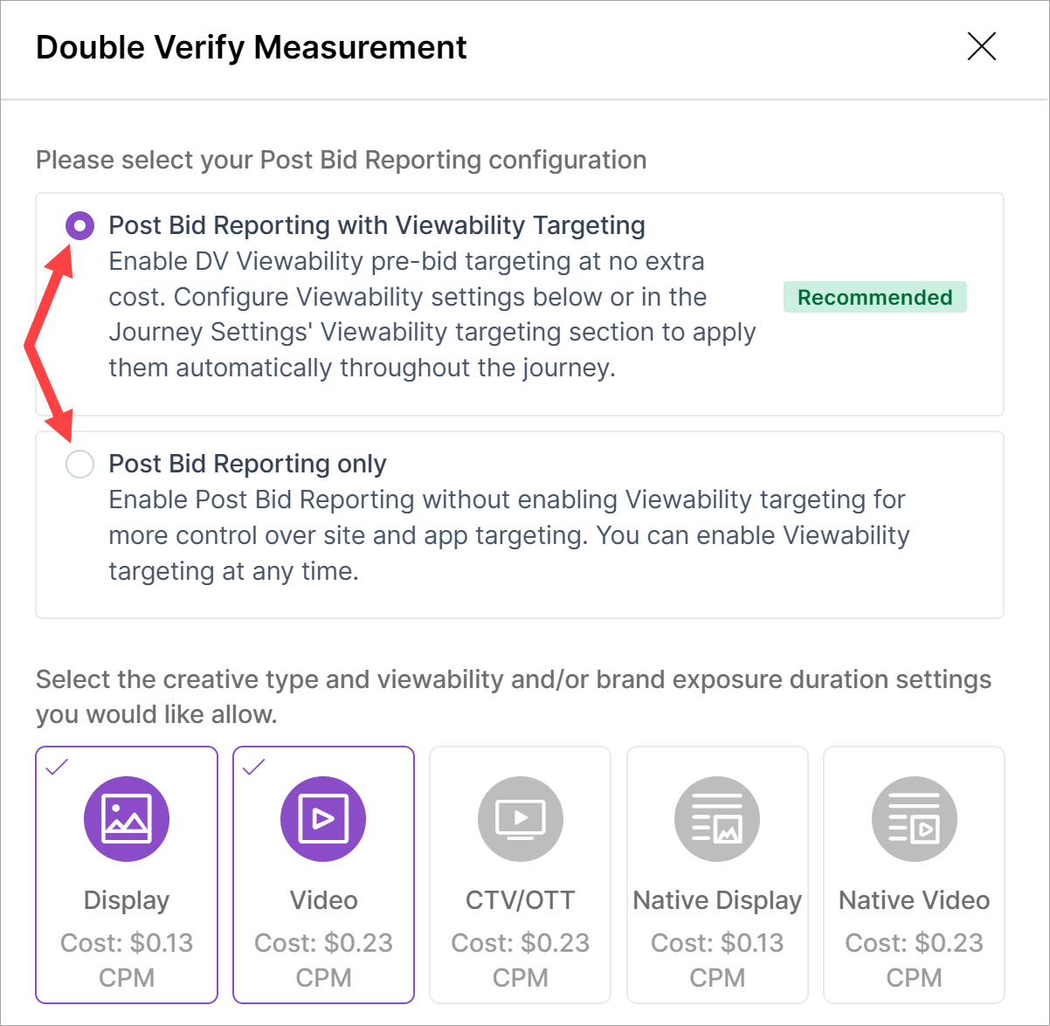Click the Native Video label
The width and height of the screenshot is (1050, 1026).
click(x=914, y=900)
